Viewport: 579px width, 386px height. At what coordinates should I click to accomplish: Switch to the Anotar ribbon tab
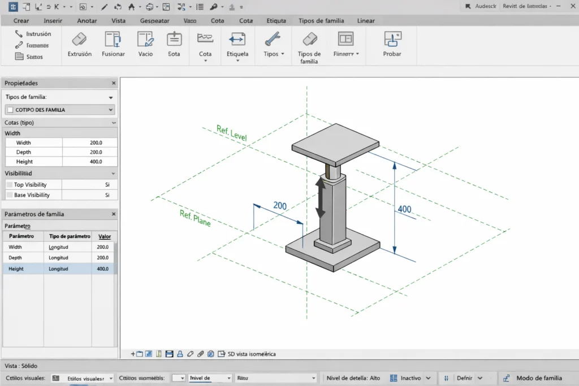tap(87, 20)
